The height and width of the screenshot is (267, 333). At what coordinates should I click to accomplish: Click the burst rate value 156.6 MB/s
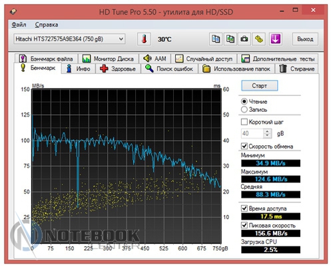point(270,233)
